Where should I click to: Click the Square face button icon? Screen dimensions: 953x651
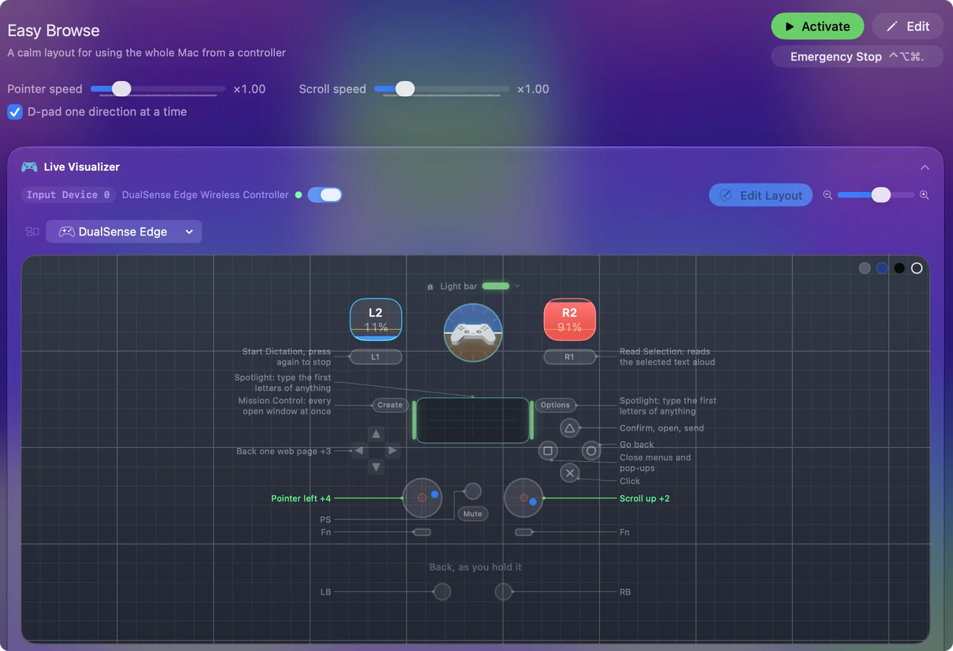coord(548,450)
